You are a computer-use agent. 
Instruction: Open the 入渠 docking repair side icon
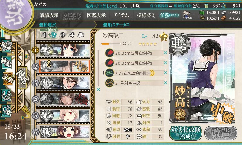(x=6, y=95)
